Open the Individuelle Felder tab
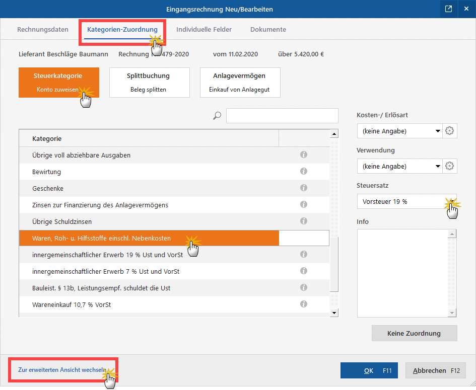This screenshot has height=390, width=476. (x=204, y=30)
